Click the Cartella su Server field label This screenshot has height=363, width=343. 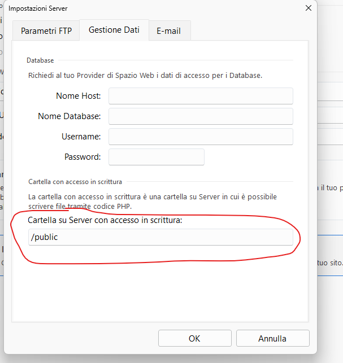pyautogui.click(x=105, y=220)
